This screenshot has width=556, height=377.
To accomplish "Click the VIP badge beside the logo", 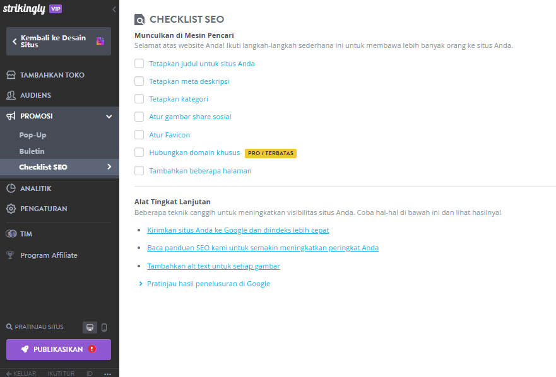I will 56,9.
